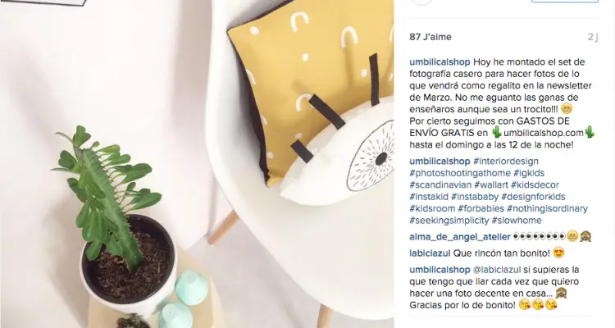615x328 pixels.
Task: Select the #igkids hashtag
Action: tap(529, 173)
